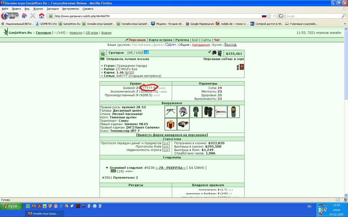348x217 pixels.
Task: Click the Нападения link
Action: (x=201, y=45)
